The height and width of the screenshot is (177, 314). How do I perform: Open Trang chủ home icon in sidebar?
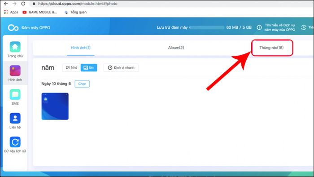(x=15, y=47)
